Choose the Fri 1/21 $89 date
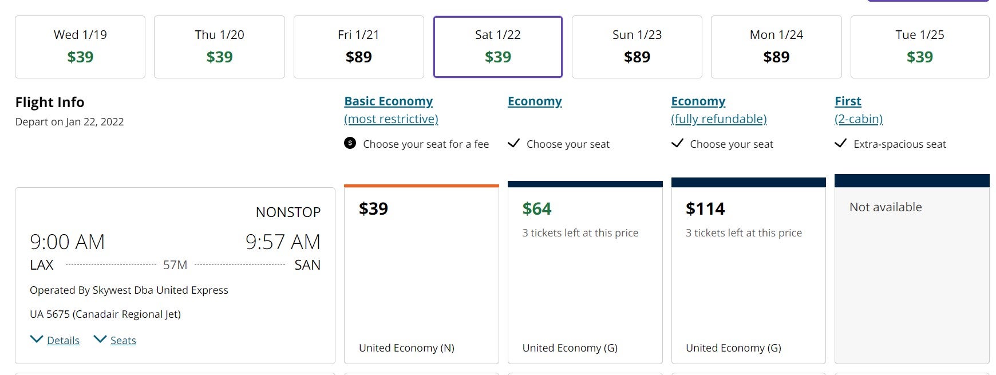This screenshot has width=996, height=375. [359, 47]
